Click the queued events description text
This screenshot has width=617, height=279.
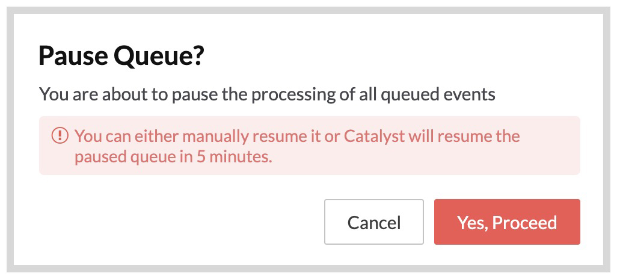pyautogui.click(x=267, y=94)
